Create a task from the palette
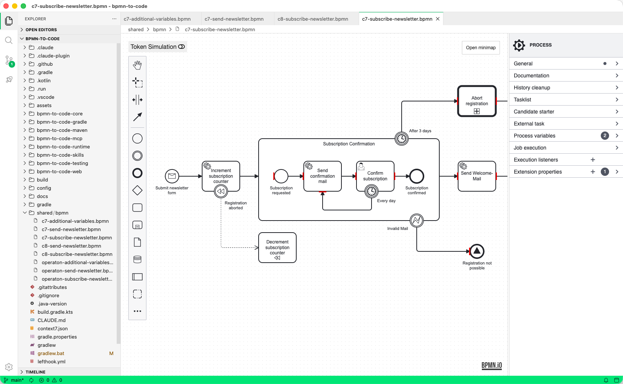The width and height of the screenshot is (623, 384). click(x=137, y=208)
